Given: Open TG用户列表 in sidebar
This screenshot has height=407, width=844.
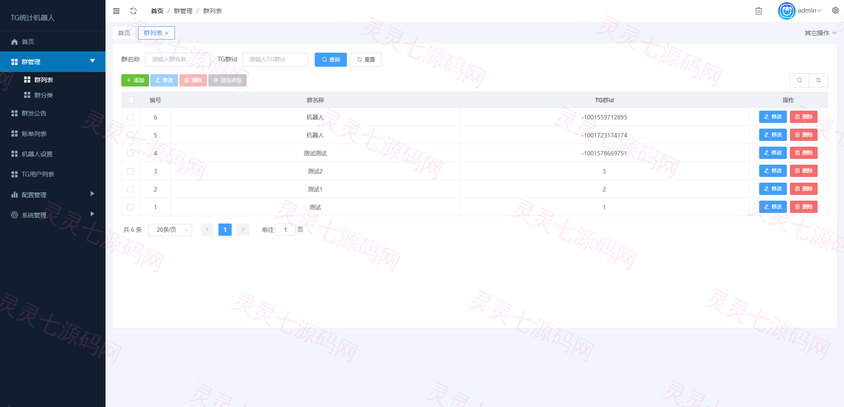Looking at the screenshot, I should click(53, 174).
